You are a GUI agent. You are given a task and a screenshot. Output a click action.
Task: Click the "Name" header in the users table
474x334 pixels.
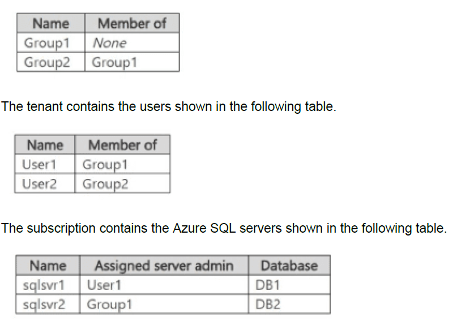pos(45,145)
